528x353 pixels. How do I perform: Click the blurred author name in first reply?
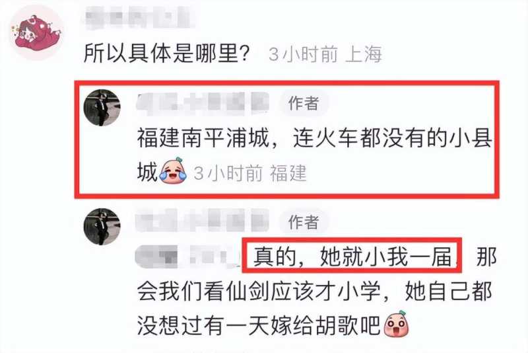pyautogui.click(x=203, y=102)
